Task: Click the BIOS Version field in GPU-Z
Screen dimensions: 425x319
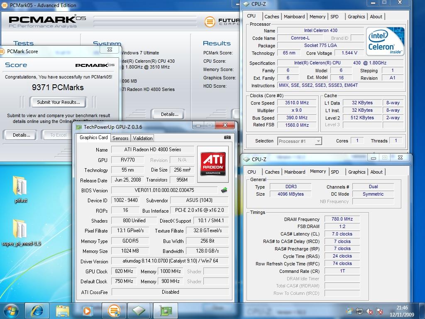Action: (x=164, y=190)
